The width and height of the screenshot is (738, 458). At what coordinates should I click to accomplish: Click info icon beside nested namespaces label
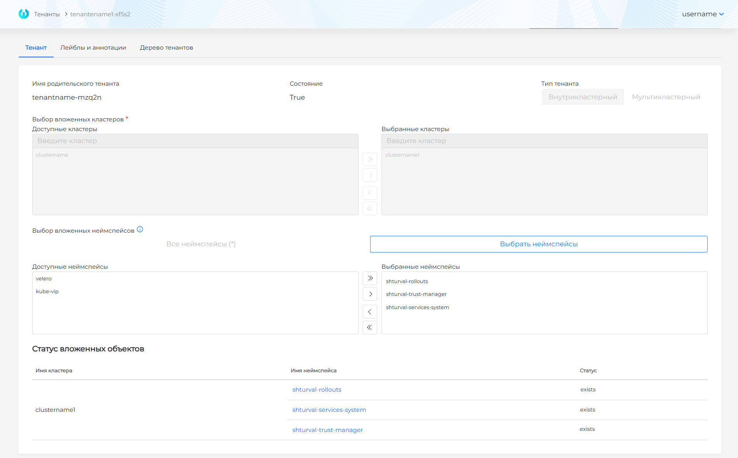[x=140, y=230]
